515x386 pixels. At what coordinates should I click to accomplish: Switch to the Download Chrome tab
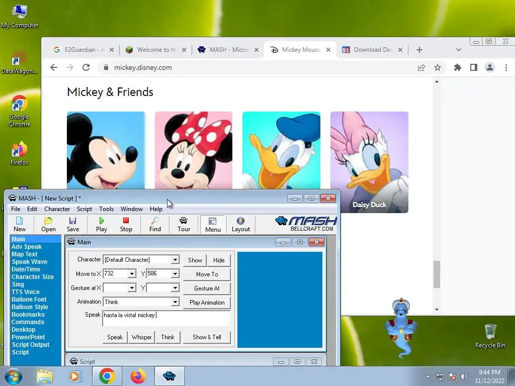pyautogui.click(x=373, y=50)
